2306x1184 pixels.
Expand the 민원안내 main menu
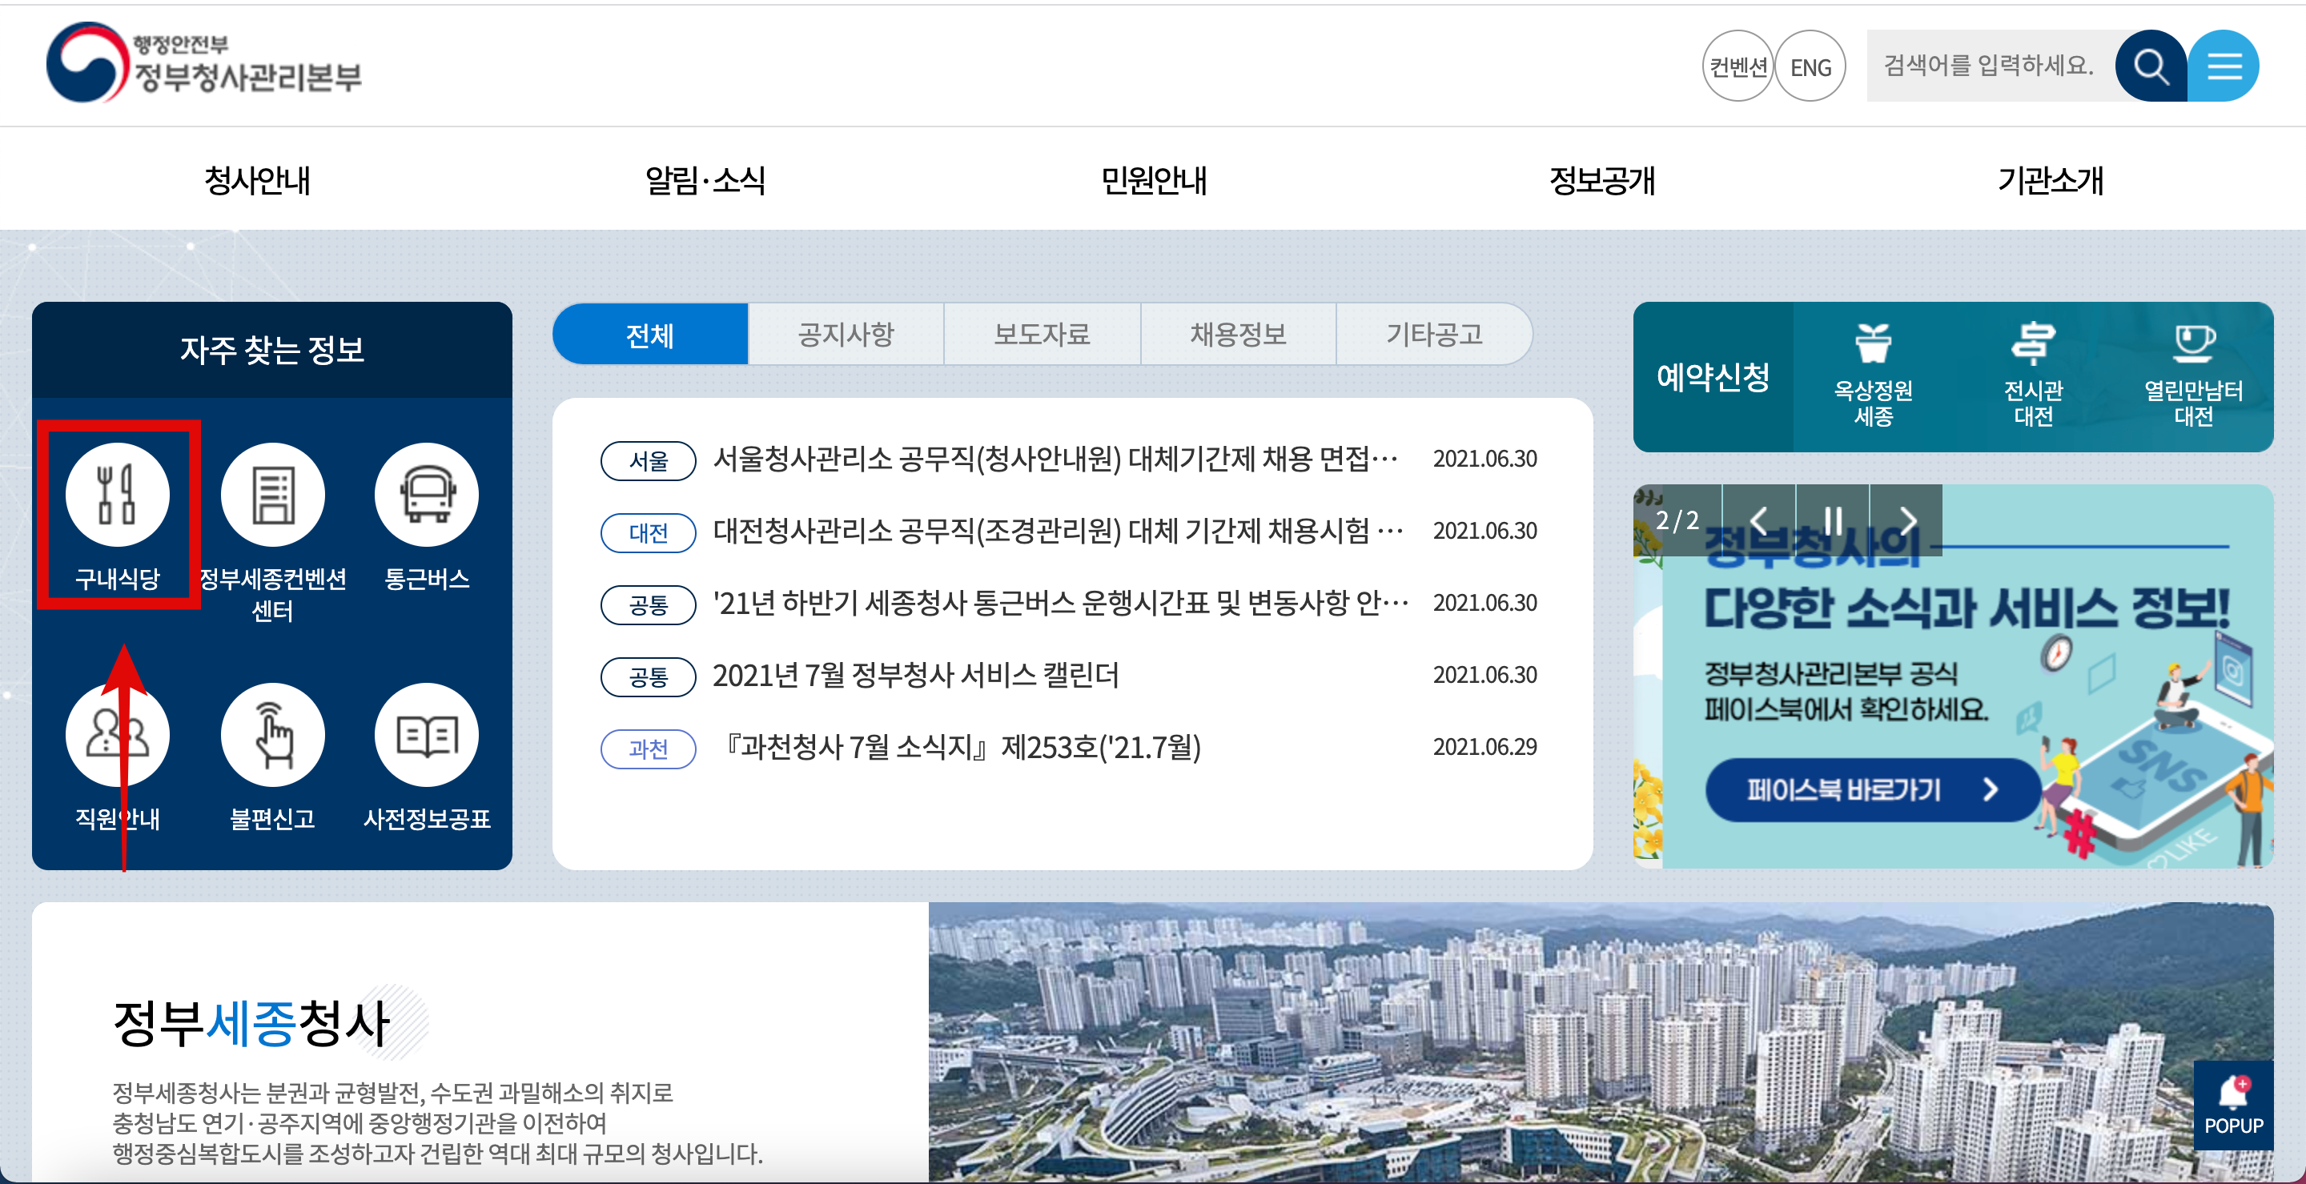pos(1153,180)
